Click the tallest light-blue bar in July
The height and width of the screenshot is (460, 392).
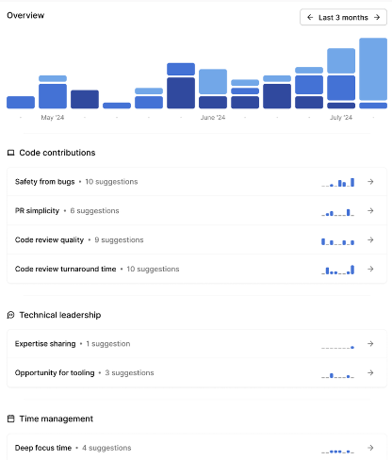point(373,69)
